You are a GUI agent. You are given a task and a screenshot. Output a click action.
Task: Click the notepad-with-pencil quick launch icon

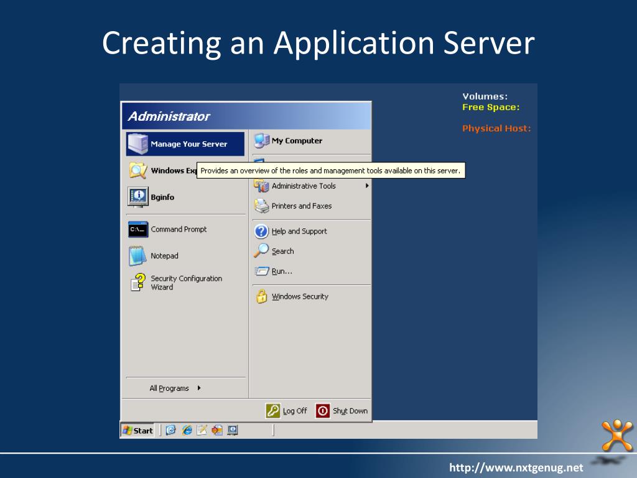tap(202, 430)
